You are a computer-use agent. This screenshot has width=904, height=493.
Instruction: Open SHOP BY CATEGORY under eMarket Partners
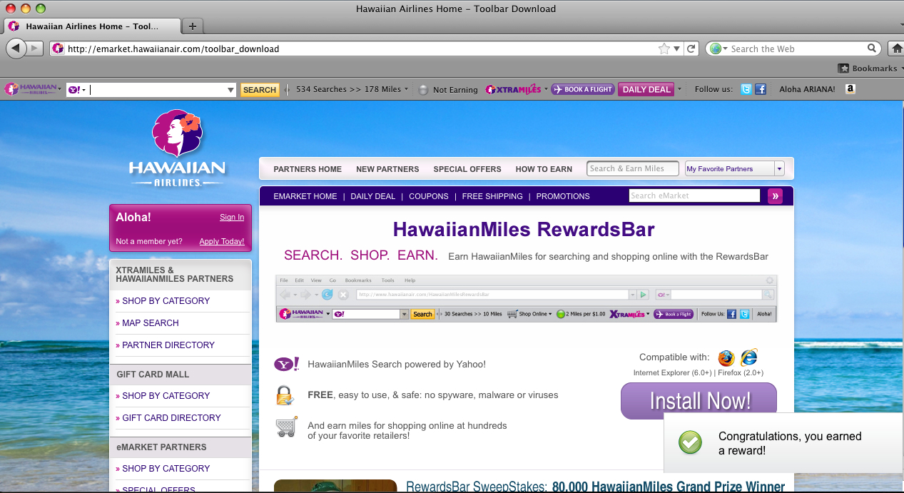(x=166, y=469)
